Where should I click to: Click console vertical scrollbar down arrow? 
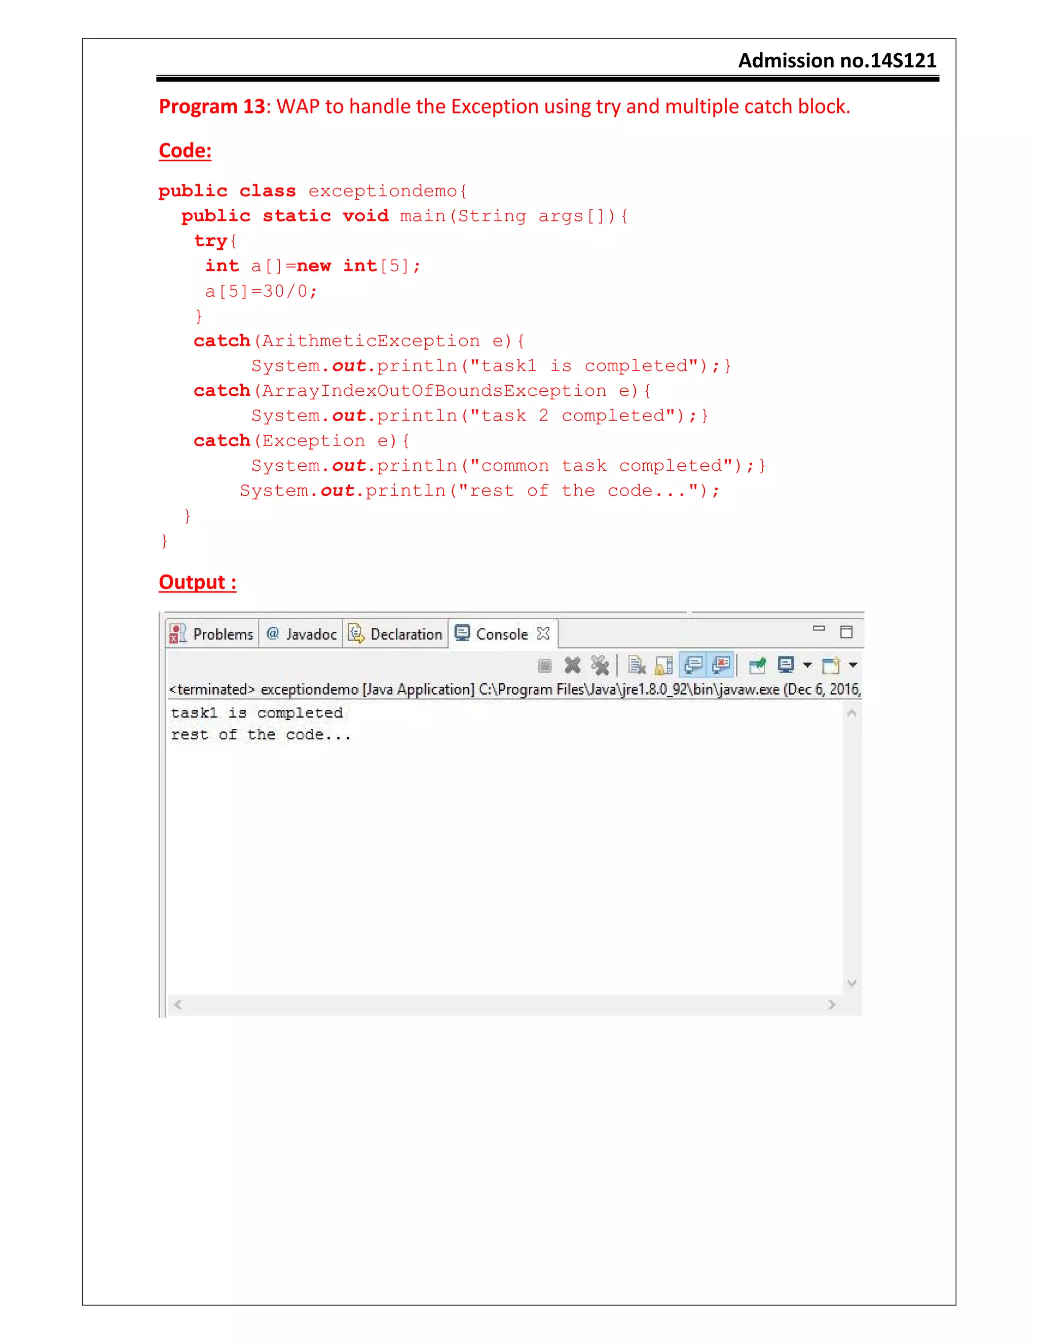(851, 983)
